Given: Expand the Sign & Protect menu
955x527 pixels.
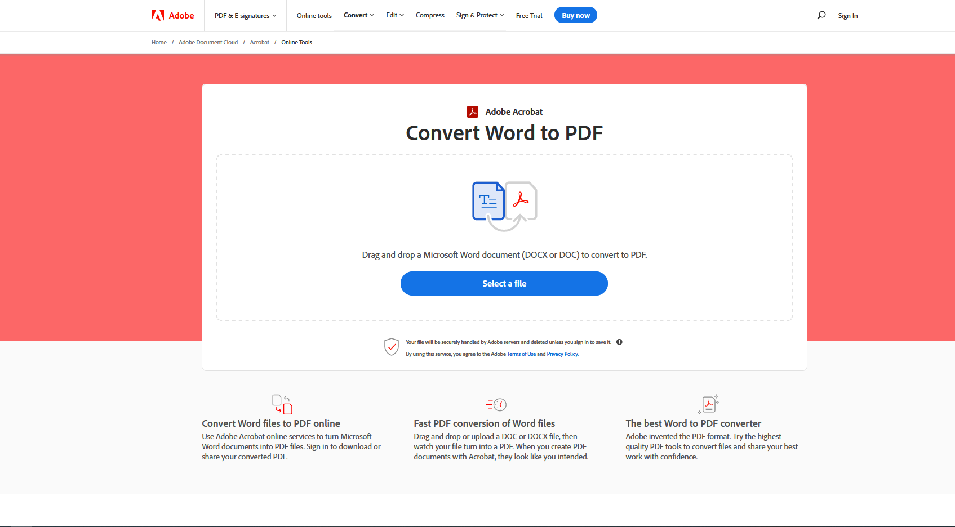Looking at the screenshot, I should (x=480, y=15).
